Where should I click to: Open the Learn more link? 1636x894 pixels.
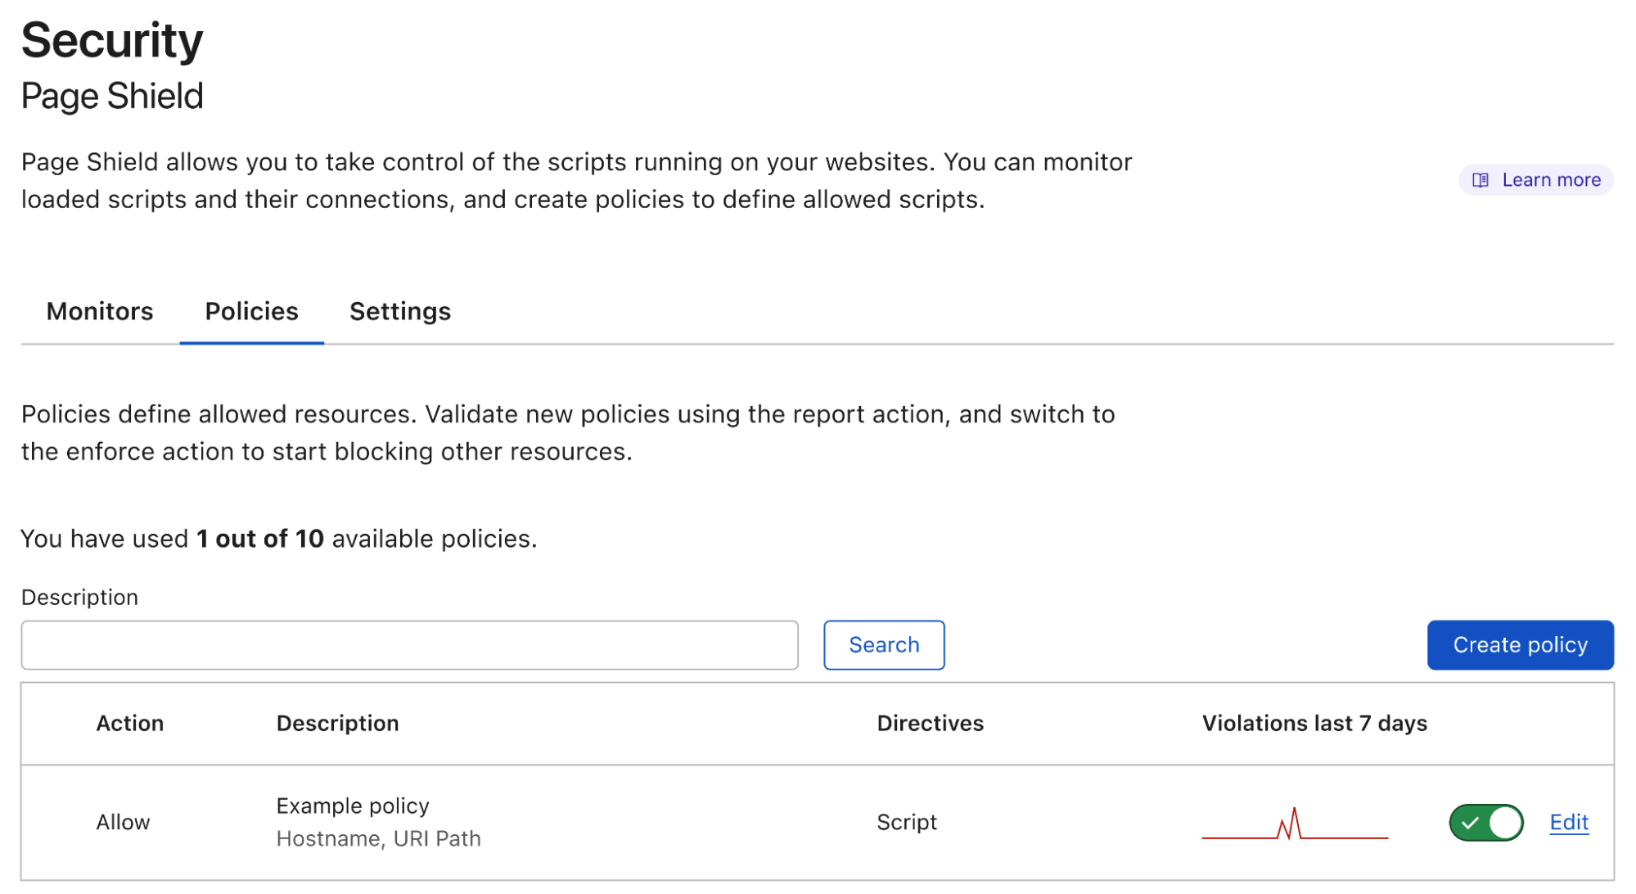tap(1550, 180)
